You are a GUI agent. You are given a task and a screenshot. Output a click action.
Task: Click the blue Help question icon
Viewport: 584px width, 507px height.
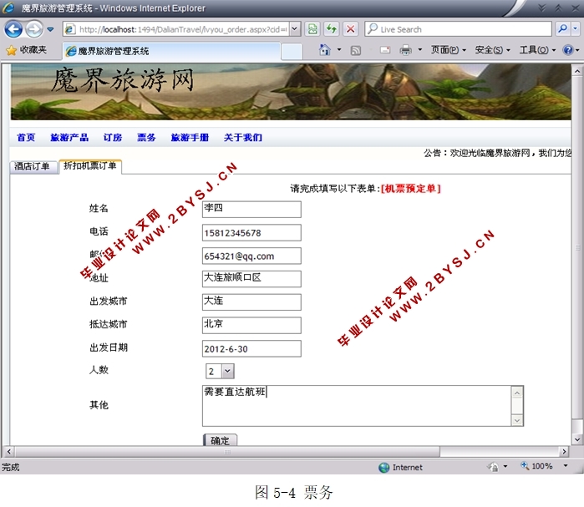click(568, 50)
